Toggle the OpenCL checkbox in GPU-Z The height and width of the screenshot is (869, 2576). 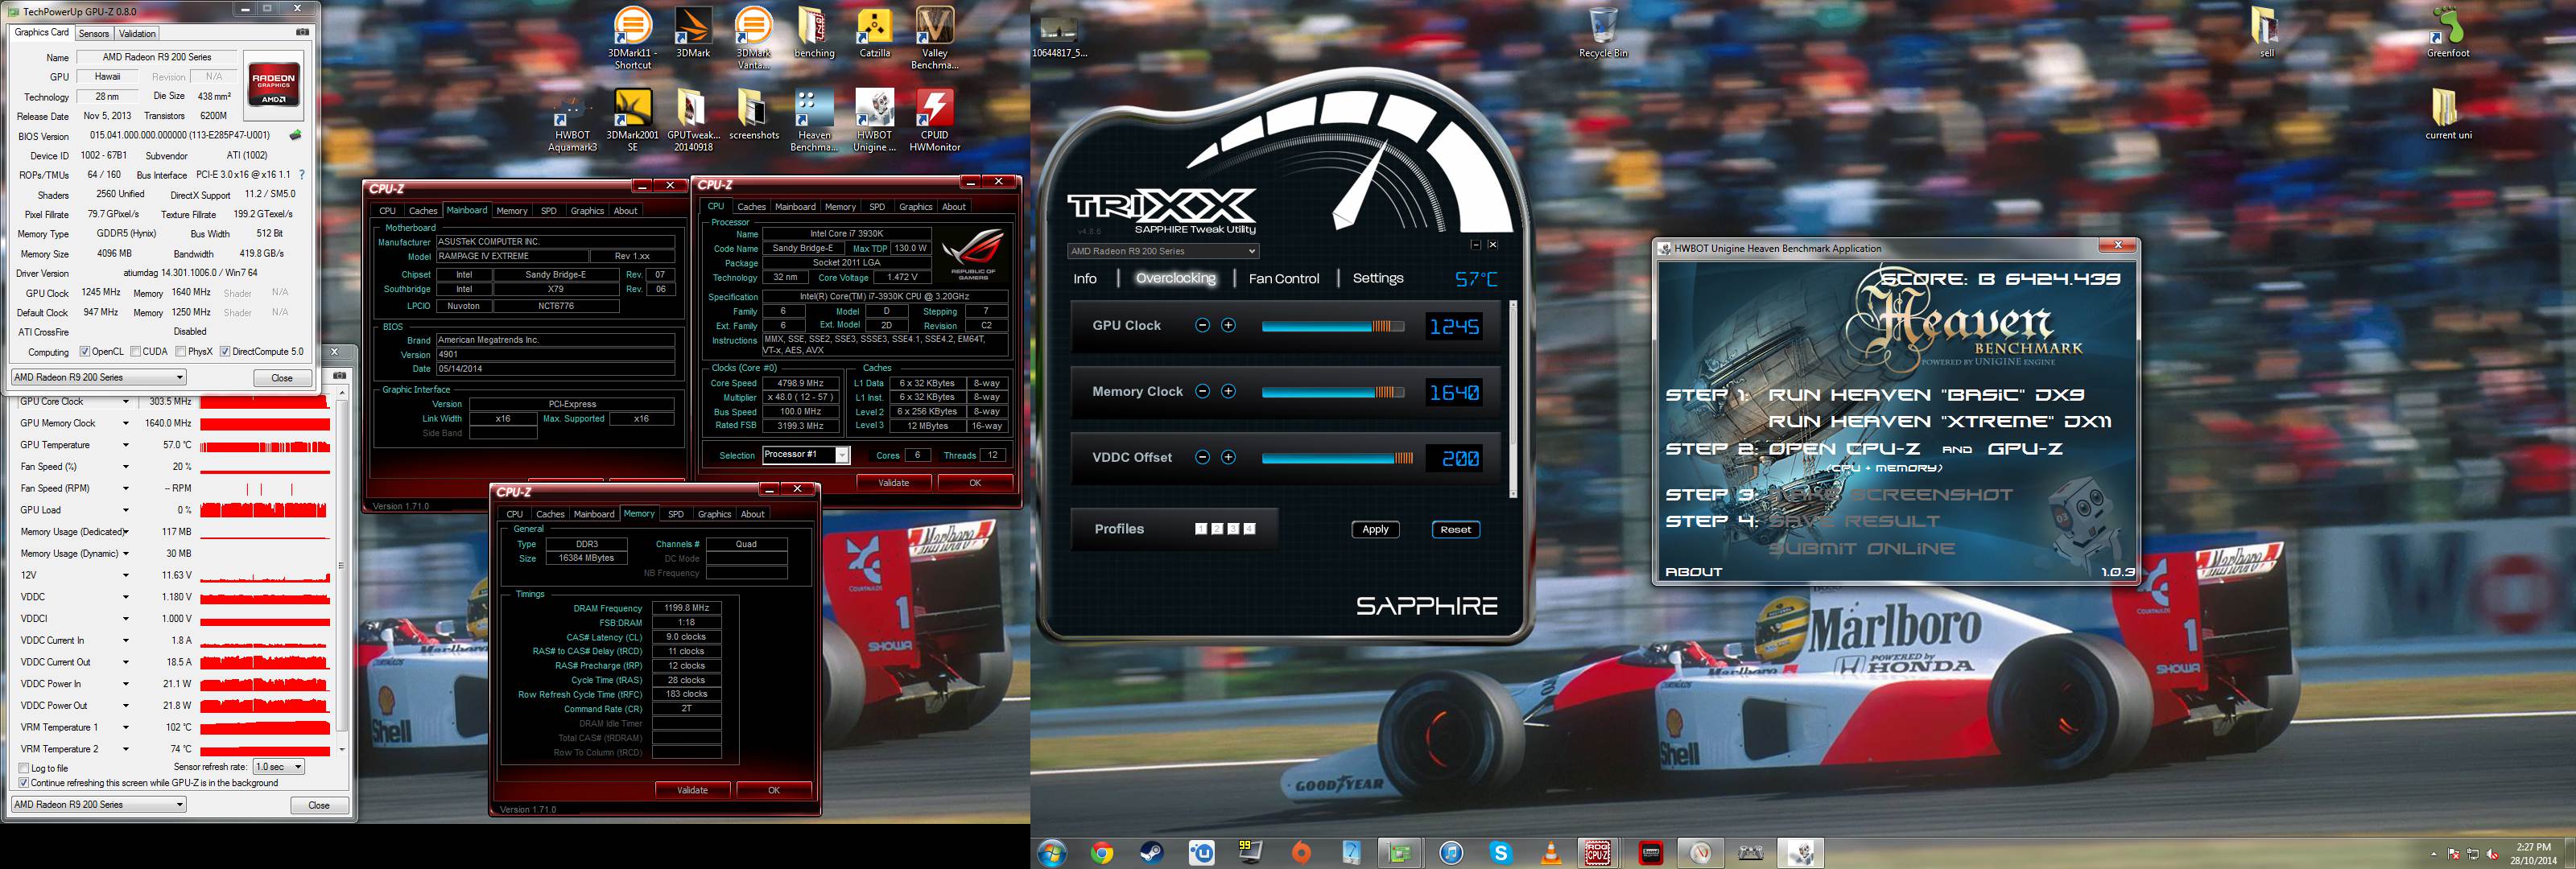click(x=85, y=352)
